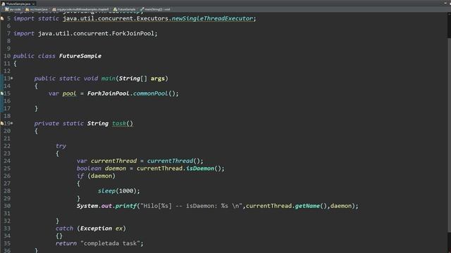Click the sleep call on line 28
The height and width of the screenshot is (253, 451).
[106, 190]
